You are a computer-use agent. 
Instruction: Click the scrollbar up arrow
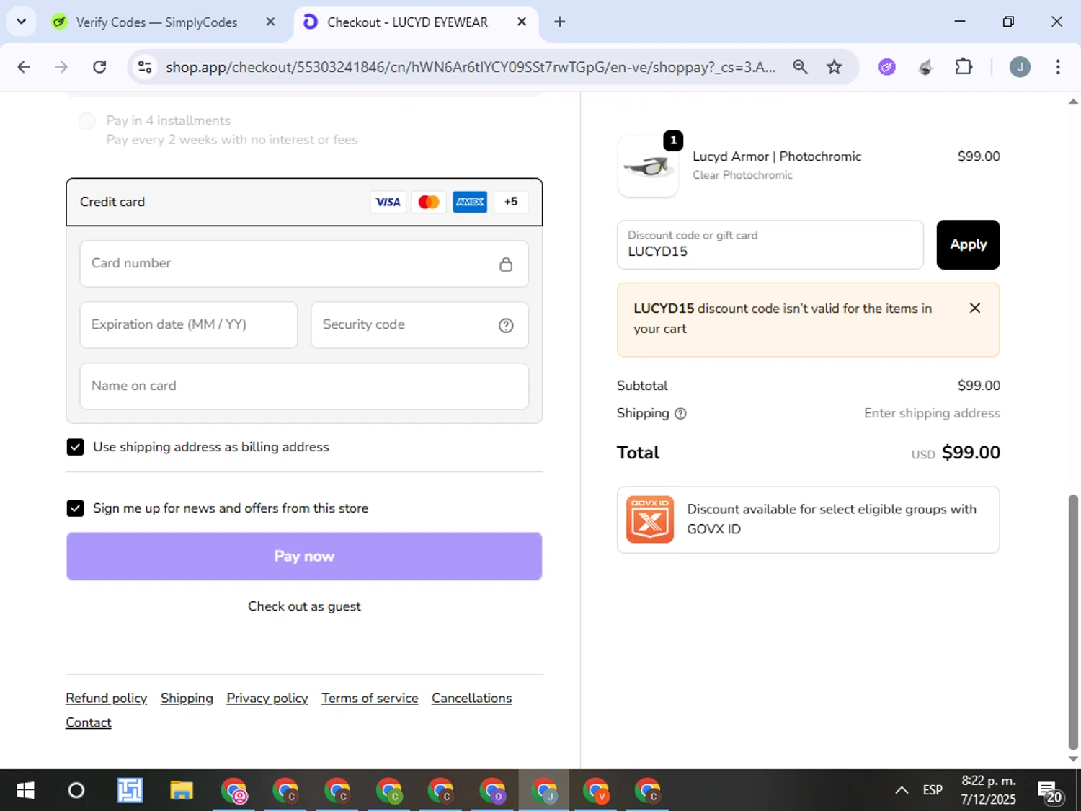(x=1073, y=102)
